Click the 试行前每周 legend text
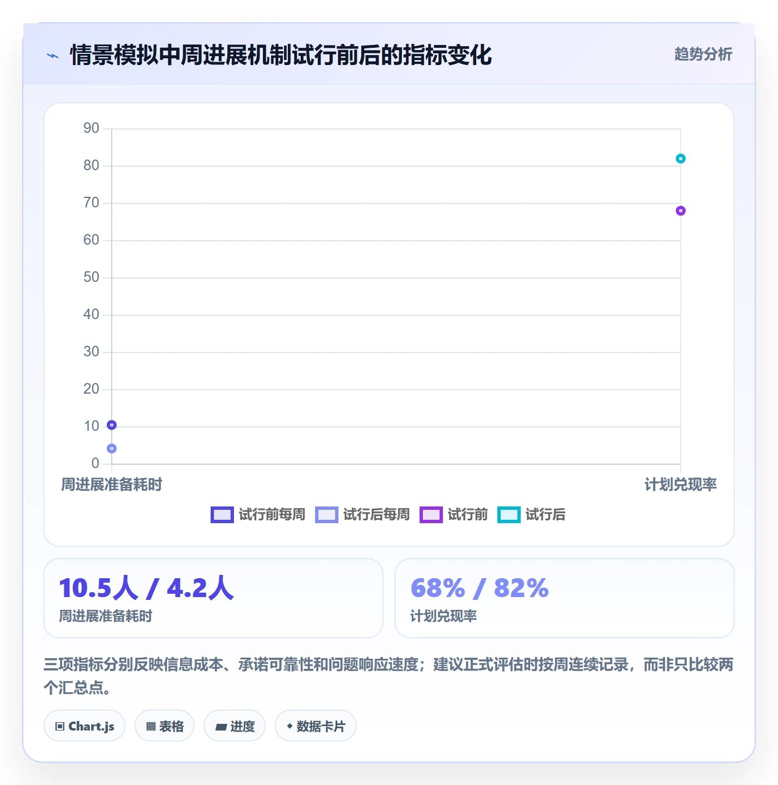 click(x=272, y=515)
